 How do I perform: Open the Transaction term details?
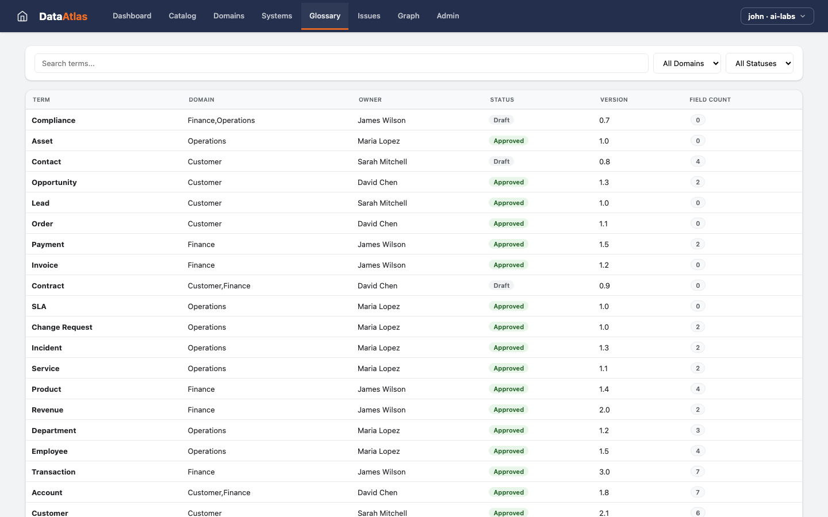53,472
